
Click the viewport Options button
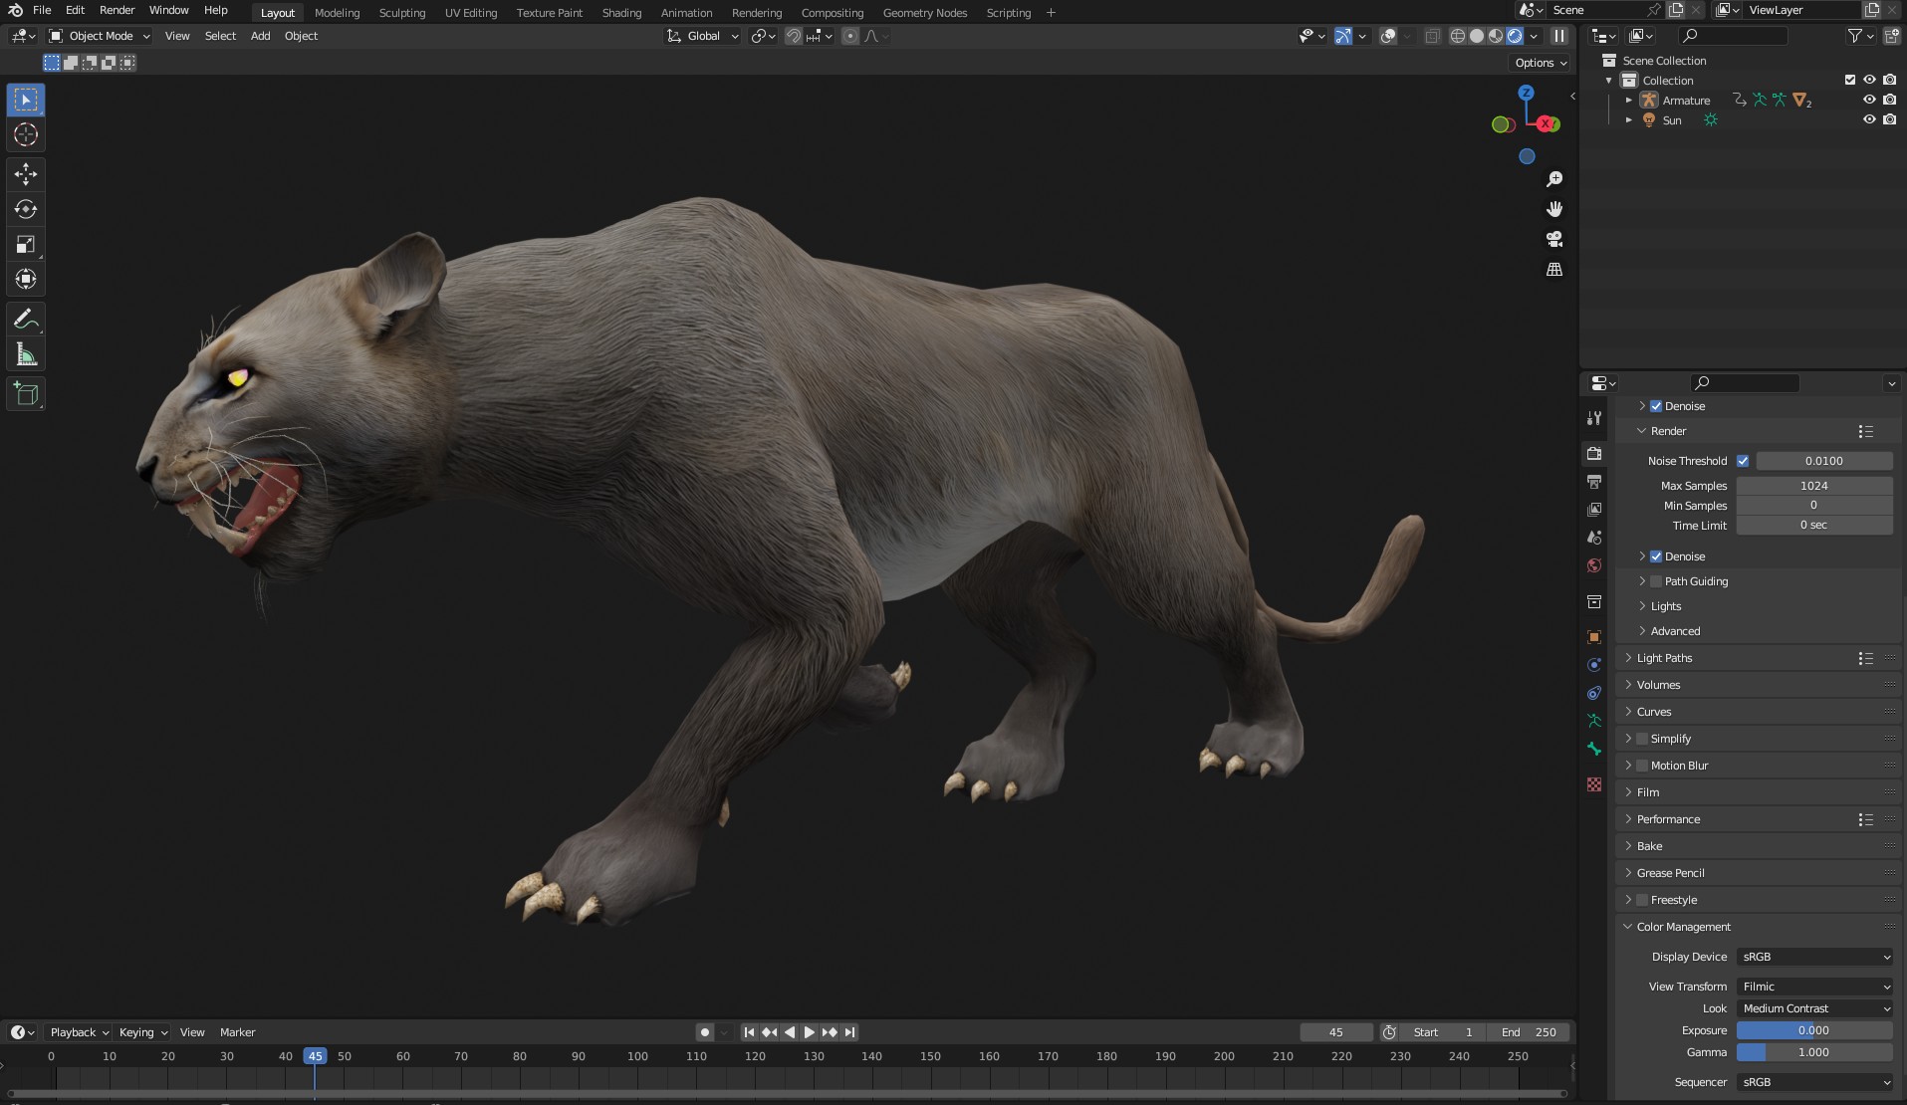tap(1541, 63)
